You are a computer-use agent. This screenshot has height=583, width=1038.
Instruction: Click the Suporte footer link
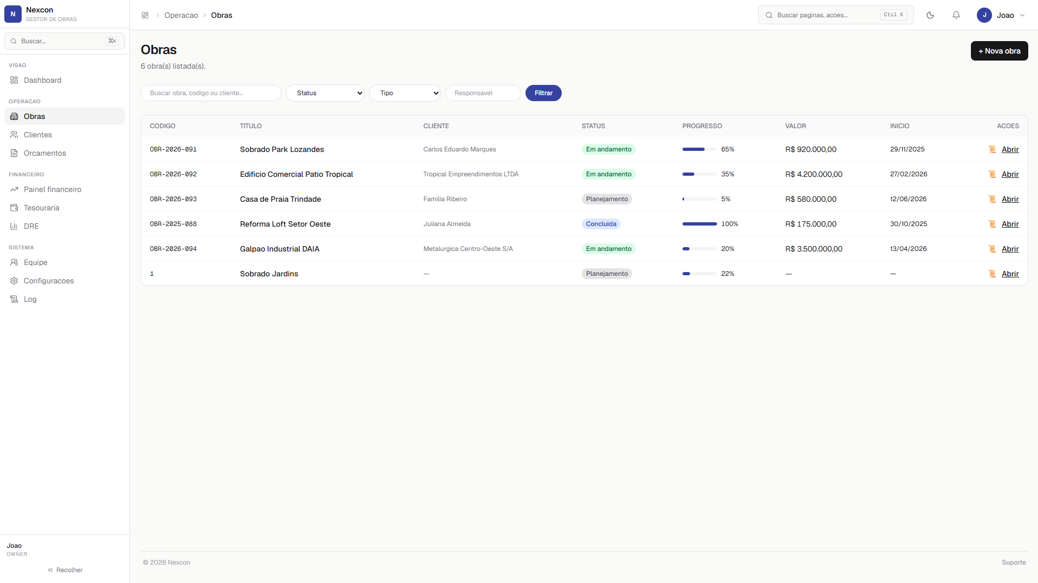1014,562
